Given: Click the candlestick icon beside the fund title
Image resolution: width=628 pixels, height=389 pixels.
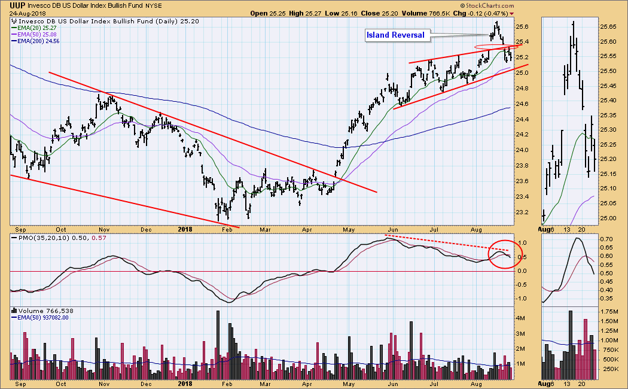Looking at the screenshot, I should (14, 21).
